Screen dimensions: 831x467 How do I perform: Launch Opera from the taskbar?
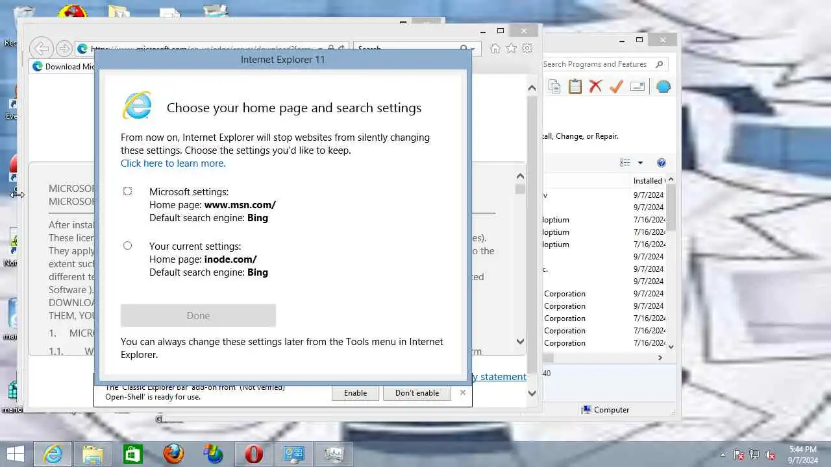click(x=253, y=454)
